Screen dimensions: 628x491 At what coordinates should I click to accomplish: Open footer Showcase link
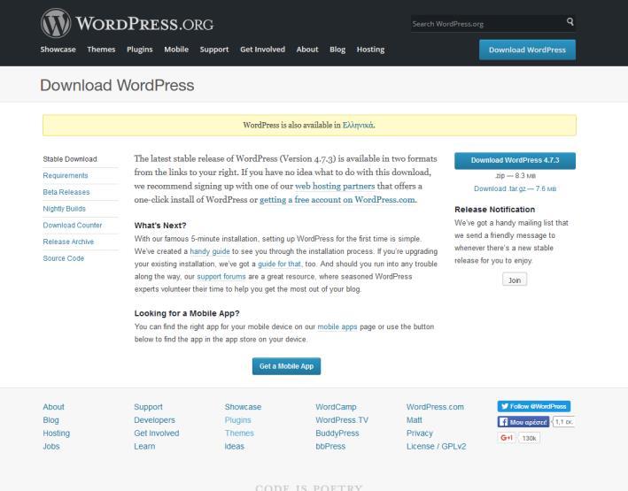coord(243,407)
